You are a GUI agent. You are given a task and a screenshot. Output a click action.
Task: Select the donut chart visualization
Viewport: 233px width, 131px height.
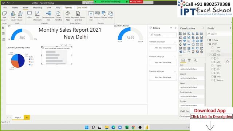197,41
